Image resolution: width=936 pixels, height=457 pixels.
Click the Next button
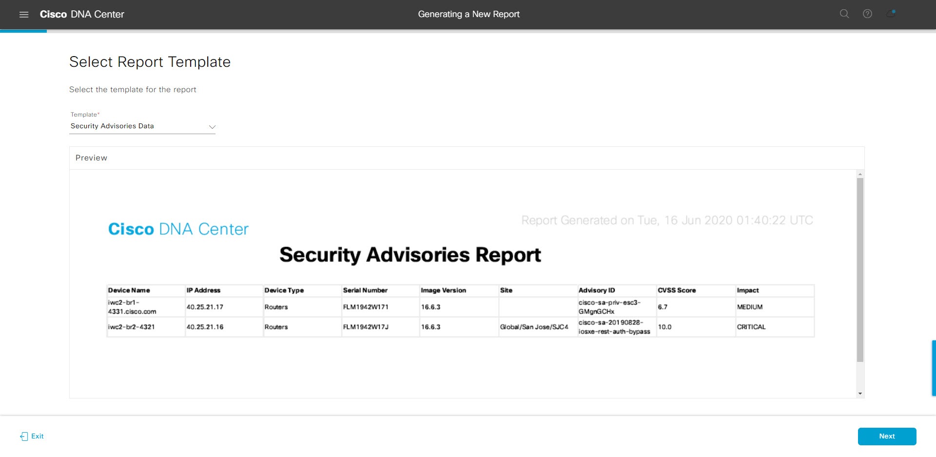point(887,436)
